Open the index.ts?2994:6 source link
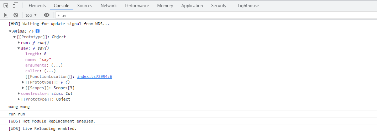377x131 pixels. click(94, 76)
